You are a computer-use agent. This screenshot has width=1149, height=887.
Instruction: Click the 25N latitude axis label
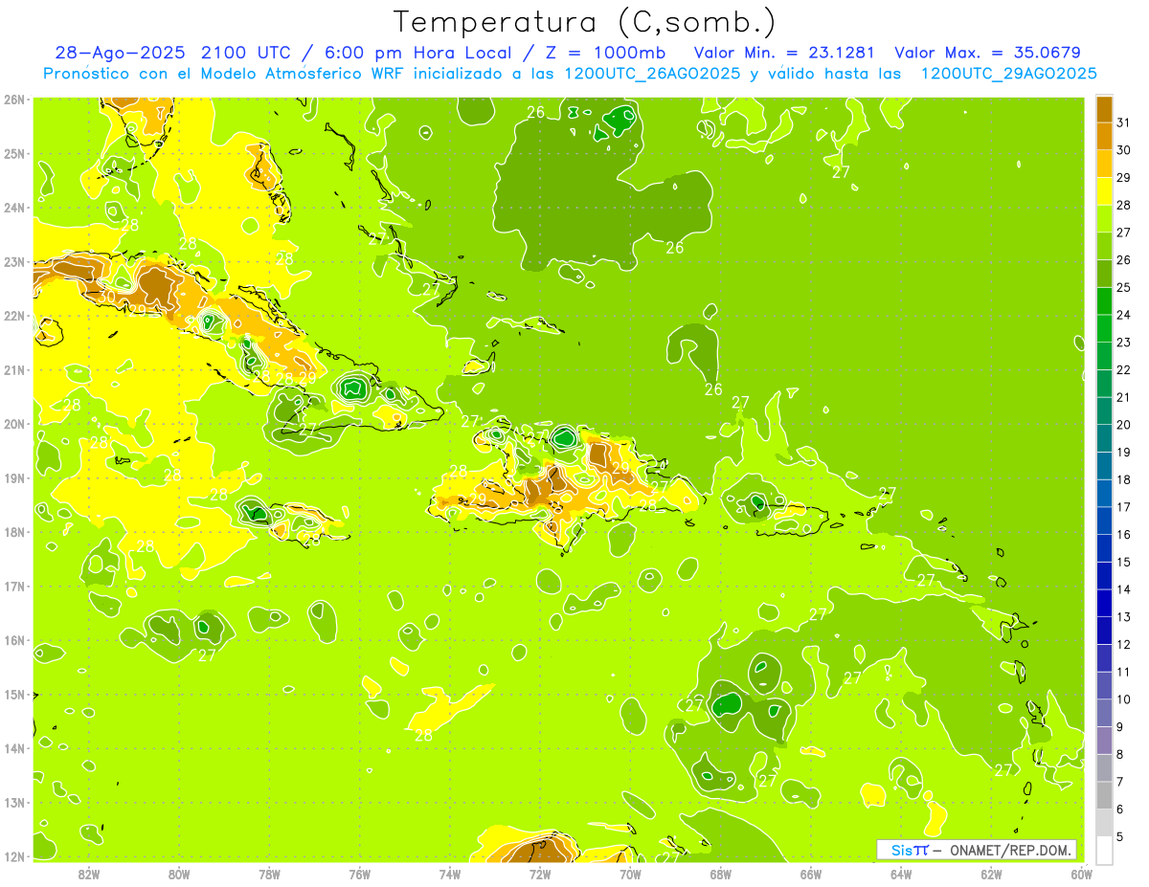click(x=14, y=154)
